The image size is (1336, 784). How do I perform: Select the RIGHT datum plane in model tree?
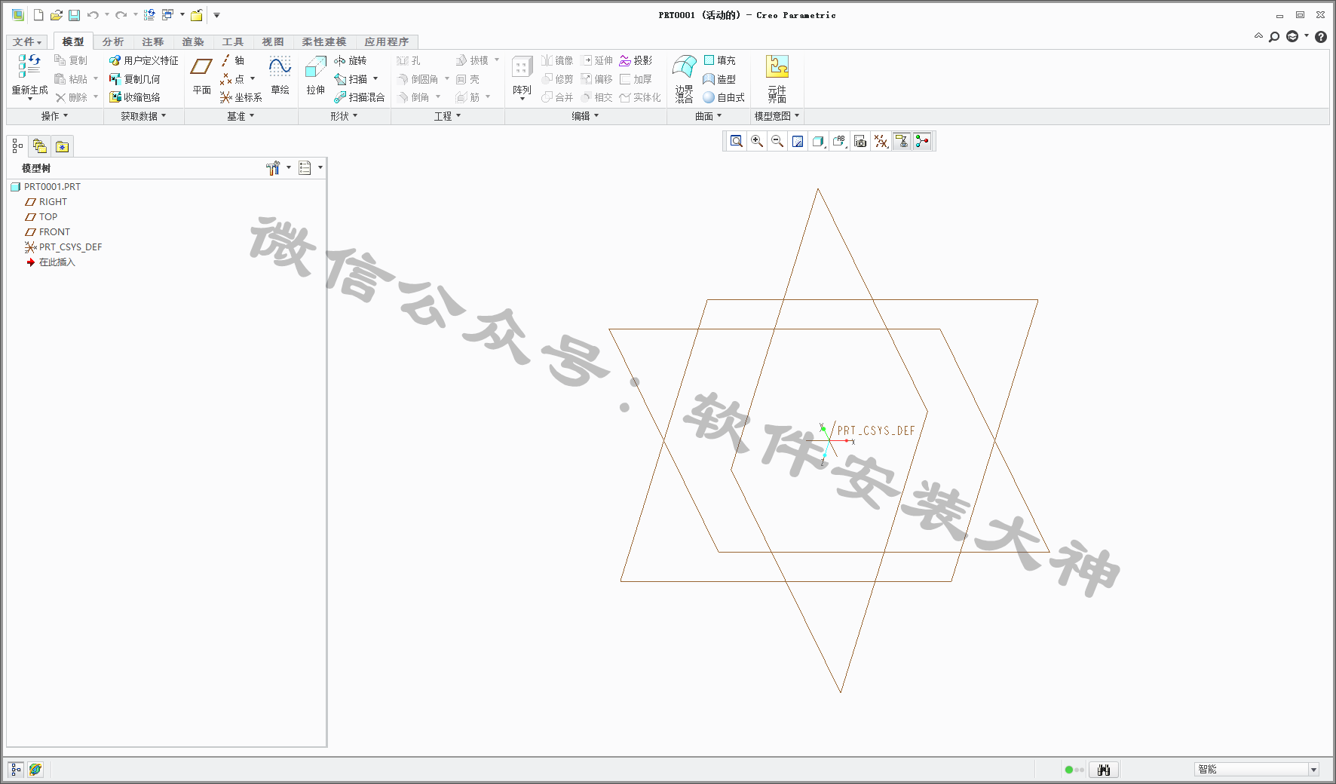click(x=46, y=202)
